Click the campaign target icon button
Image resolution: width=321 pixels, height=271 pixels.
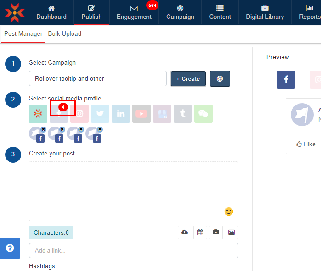pyautogui.click(x=220, y=79)
